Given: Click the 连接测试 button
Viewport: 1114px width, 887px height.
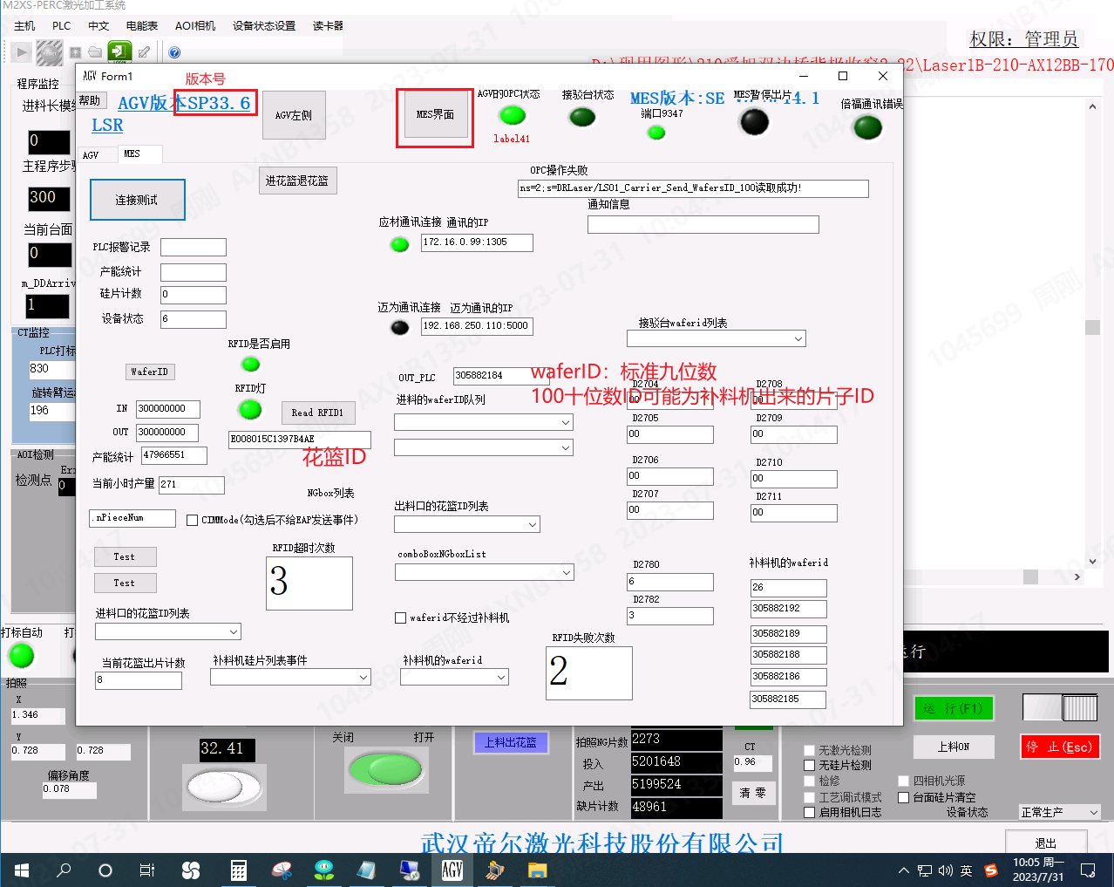Looking at the screenshot, I should click(138, 200).
